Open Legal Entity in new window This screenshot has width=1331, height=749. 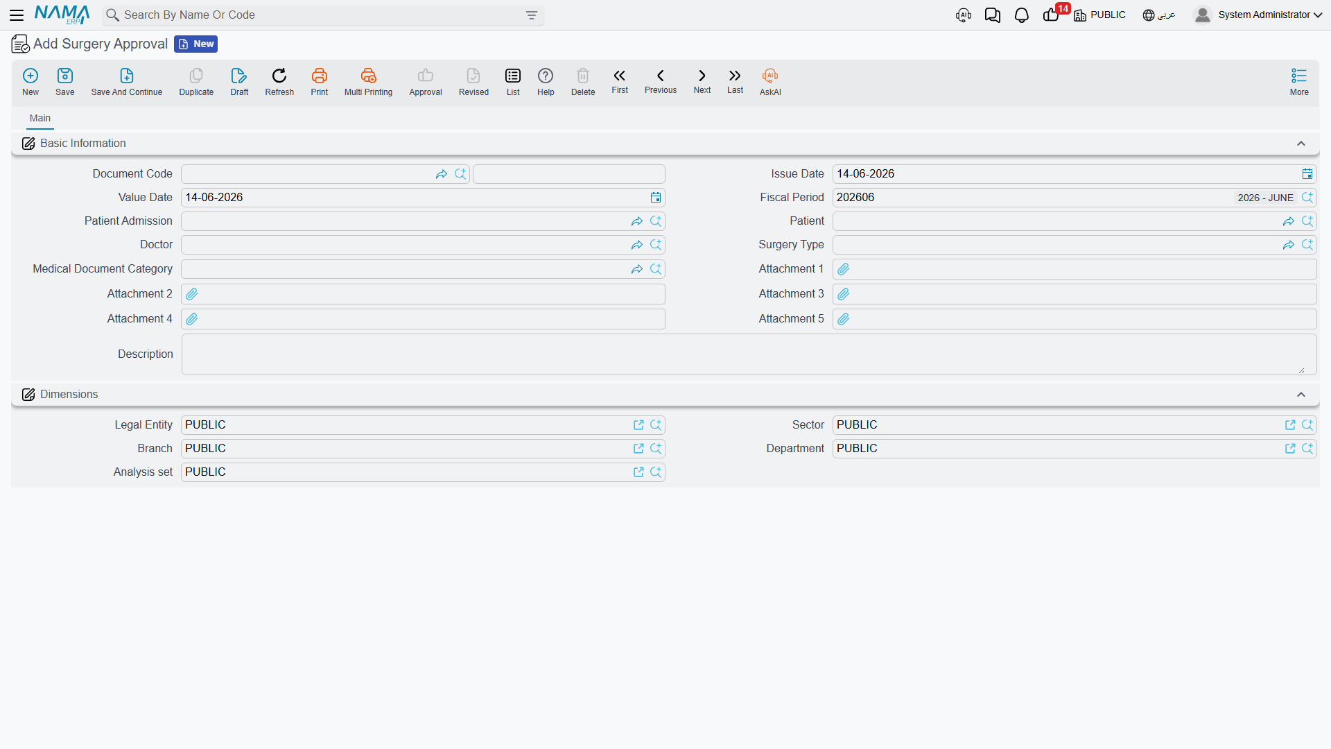pyautogui.click(x=638, y=425)
